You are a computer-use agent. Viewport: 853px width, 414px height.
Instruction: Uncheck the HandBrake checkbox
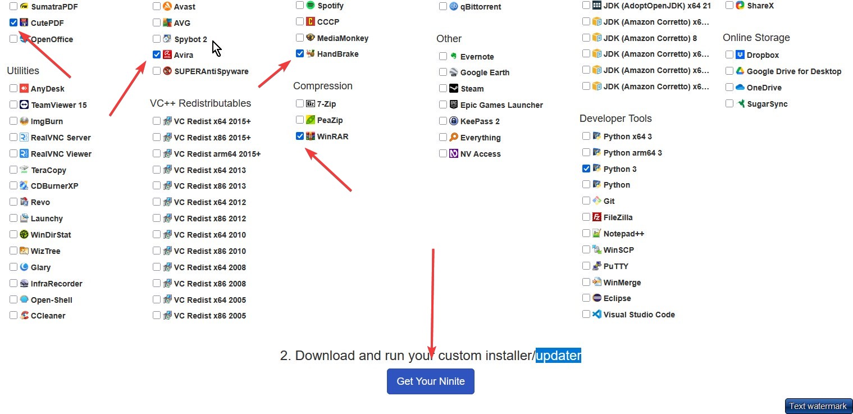pyautogui.click(x=300, y=54)
